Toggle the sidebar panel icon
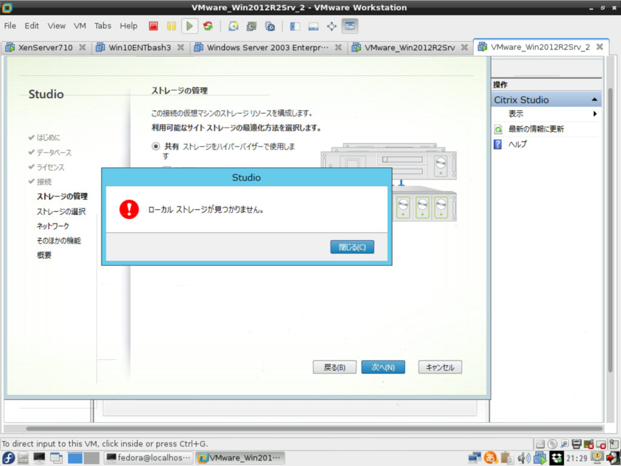621x466 pixels. pos(295,26)
